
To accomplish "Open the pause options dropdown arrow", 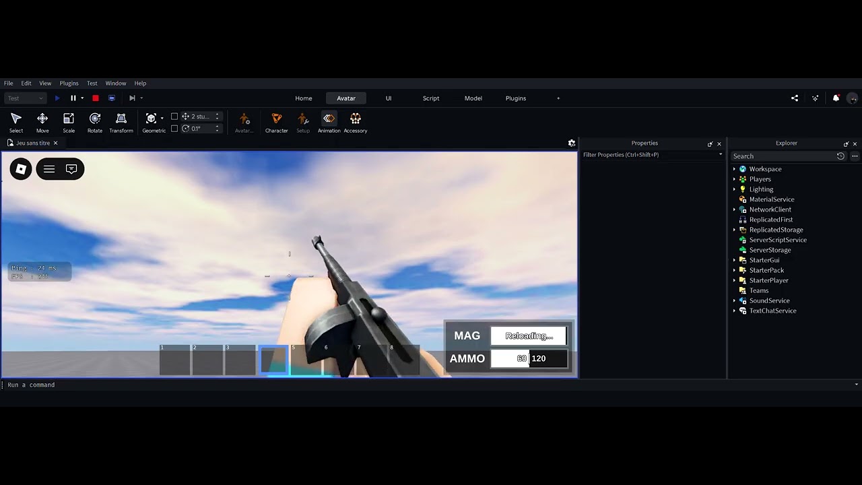I will [82, 98].
